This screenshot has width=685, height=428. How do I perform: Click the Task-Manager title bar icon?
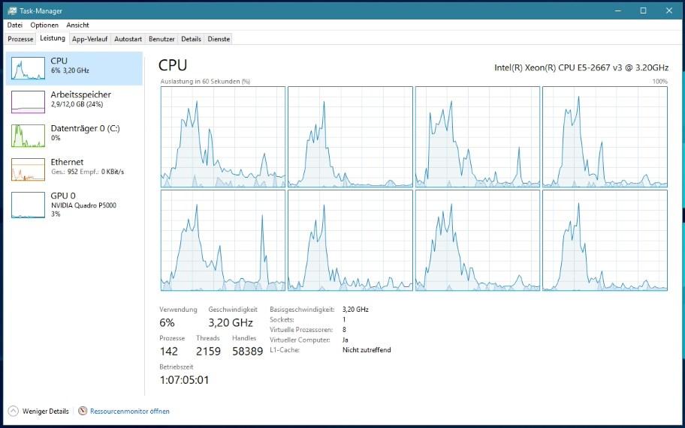coord(12,10)
